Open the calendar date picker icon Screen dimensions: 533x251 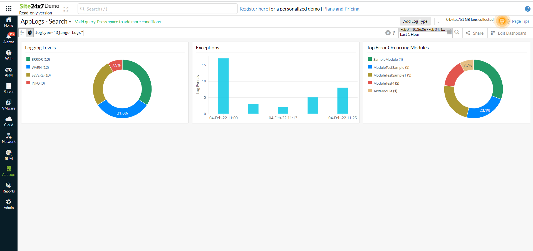[x=449, y=32]
